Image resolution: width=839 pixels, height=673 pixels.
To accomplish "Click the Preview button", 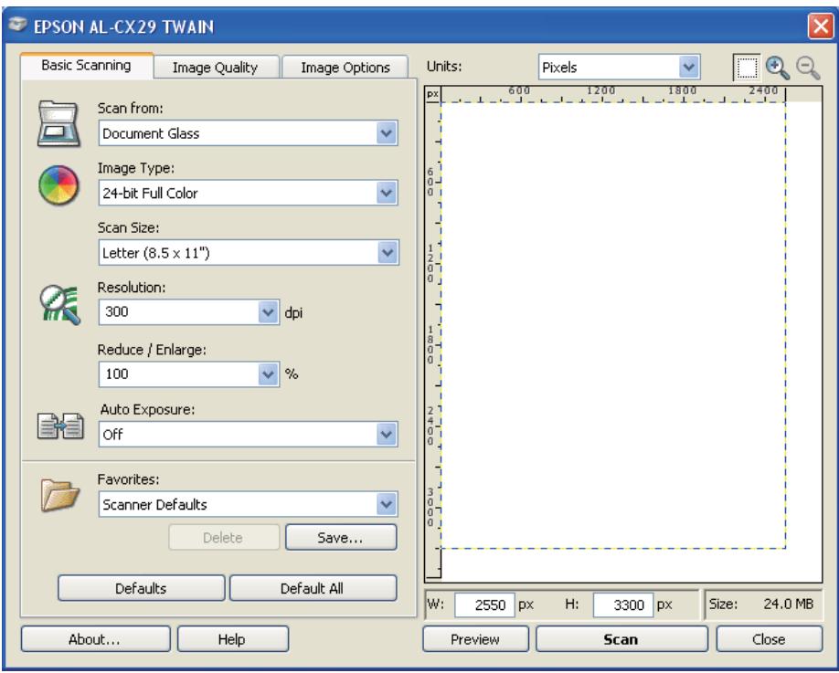I will 475,639.
